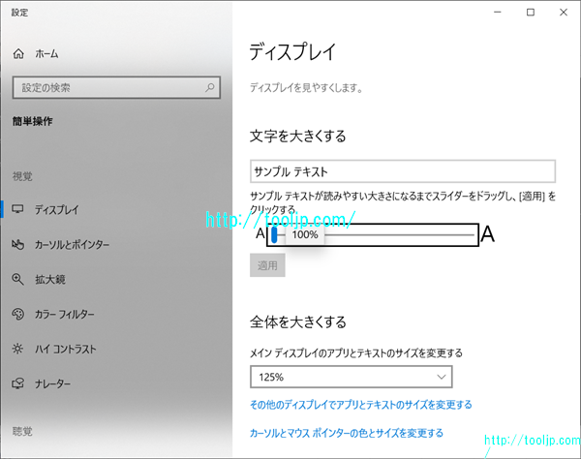Click the Color Filter palette icon
Screen dimensions: 581x459
[x=17, y=314]
